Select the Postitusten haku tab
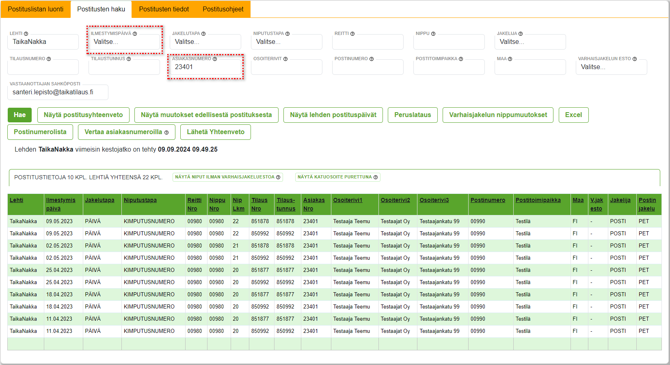The image size is (670, 365). 101,9
